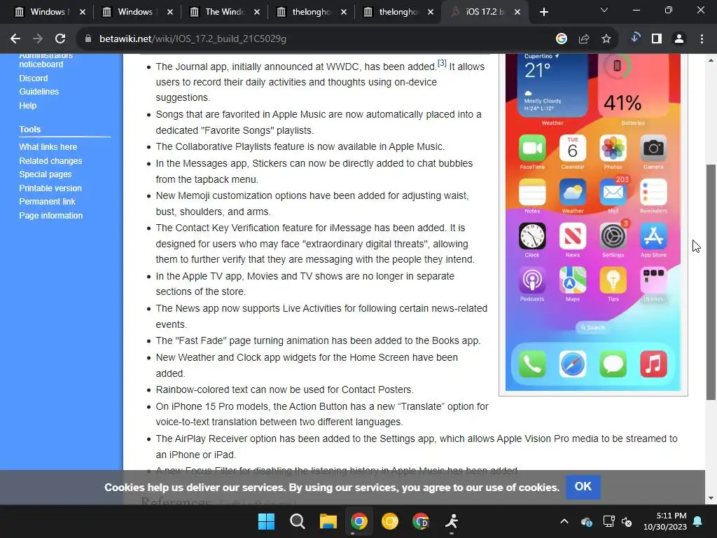
Task: Open Windows taskbar search
Action: pos(297,521)
